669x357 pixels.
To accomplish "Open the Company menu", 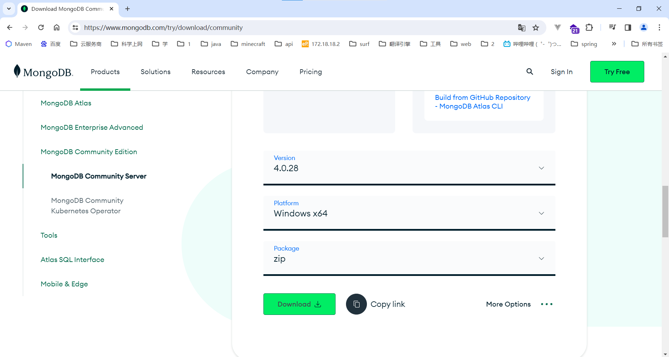I will tap(262, 72).
